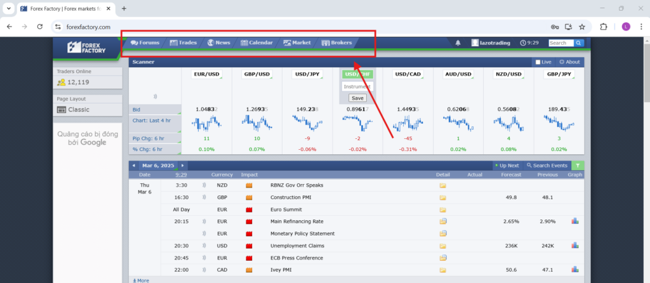The width and height of the screenshot is (650, 283).
Task: Click the Forex Factory logo
Action: [x=86, y=47]
